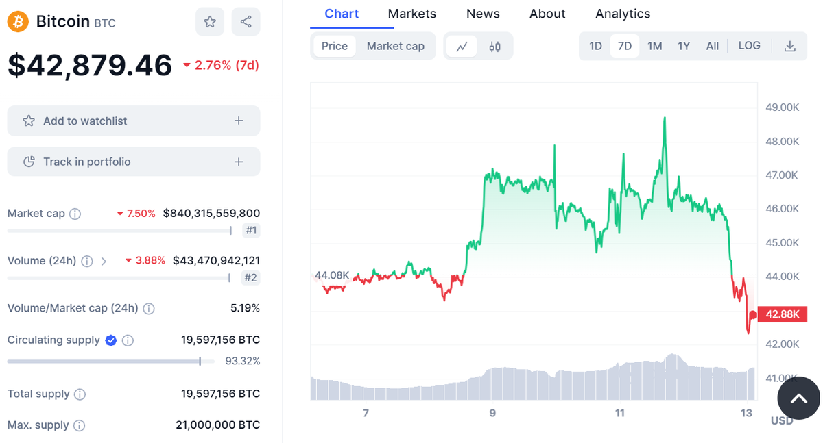Click the 7.50% market cap change
The image size is (823, 443).
[136, 214]
